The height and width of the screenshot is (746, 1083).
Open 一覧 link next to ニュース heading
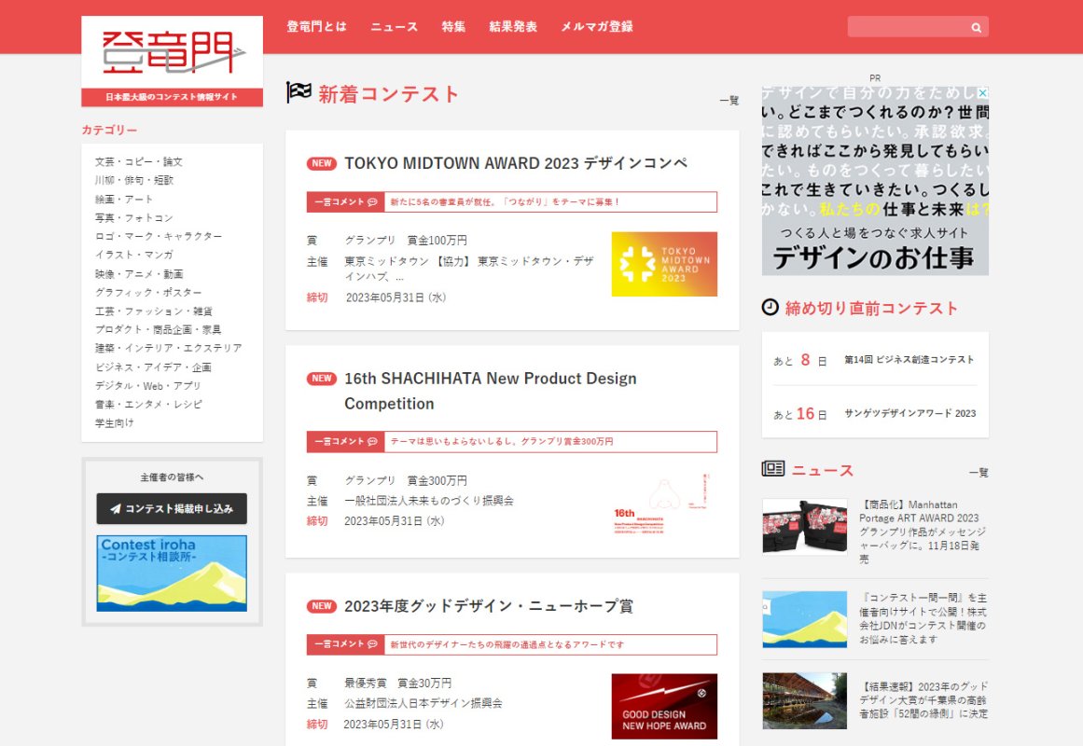point(979,473)
